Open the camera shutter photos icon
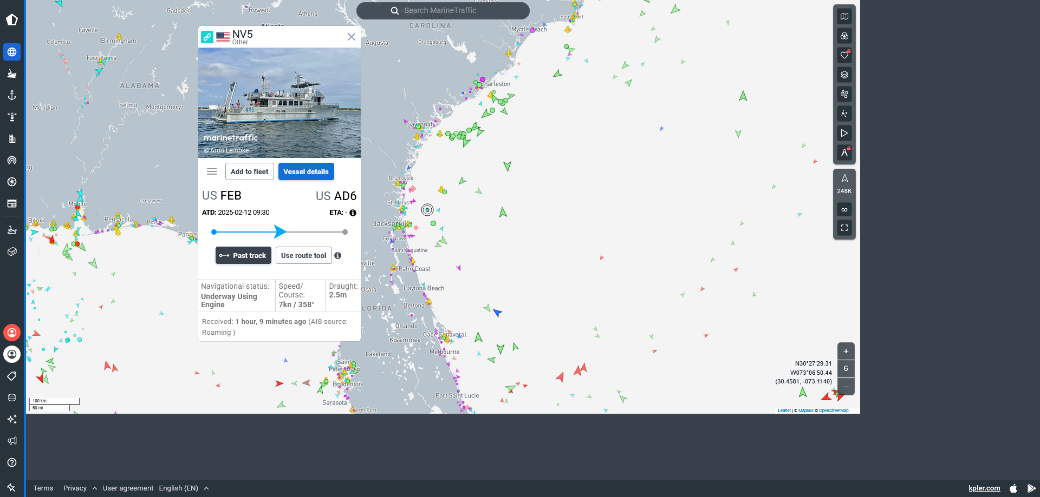 tap(12, 182)
